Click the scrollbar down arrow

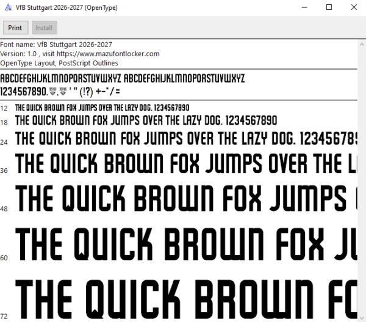362,318
